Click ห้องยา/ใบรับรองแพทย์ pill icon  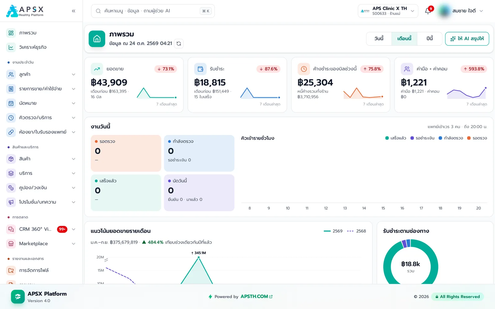pos(11,132)
